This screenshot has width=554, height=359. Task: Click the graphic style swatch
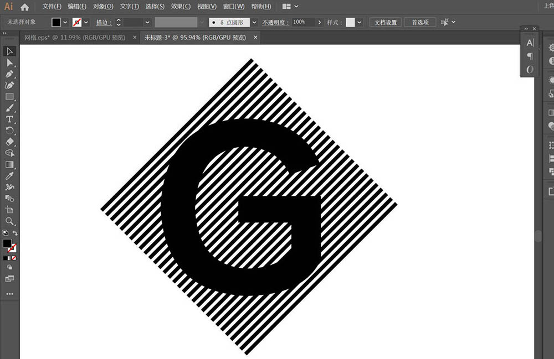point(350,22)
